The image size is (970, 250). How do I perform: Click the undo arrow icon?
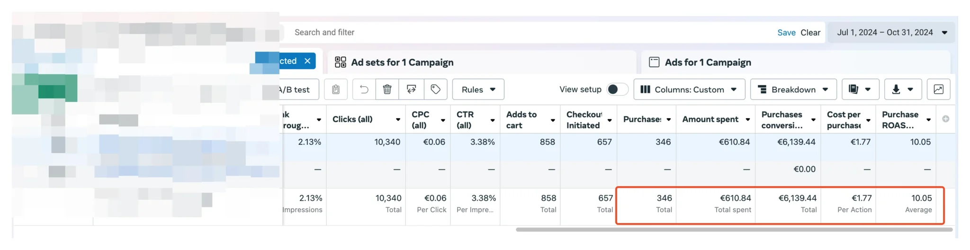tap(364, 89)
